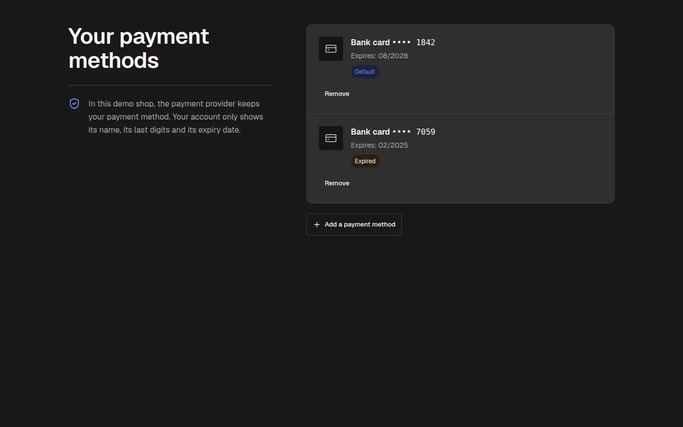Click the plus icon in Add a payment method
This screenshot has width=683, height=427.
tap(317, 225)
